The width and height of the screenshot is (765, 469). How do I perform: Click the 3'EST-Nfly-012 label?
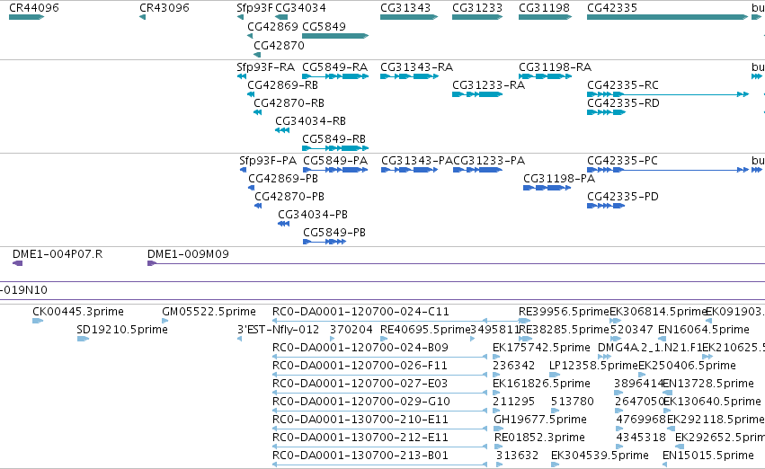278,330
